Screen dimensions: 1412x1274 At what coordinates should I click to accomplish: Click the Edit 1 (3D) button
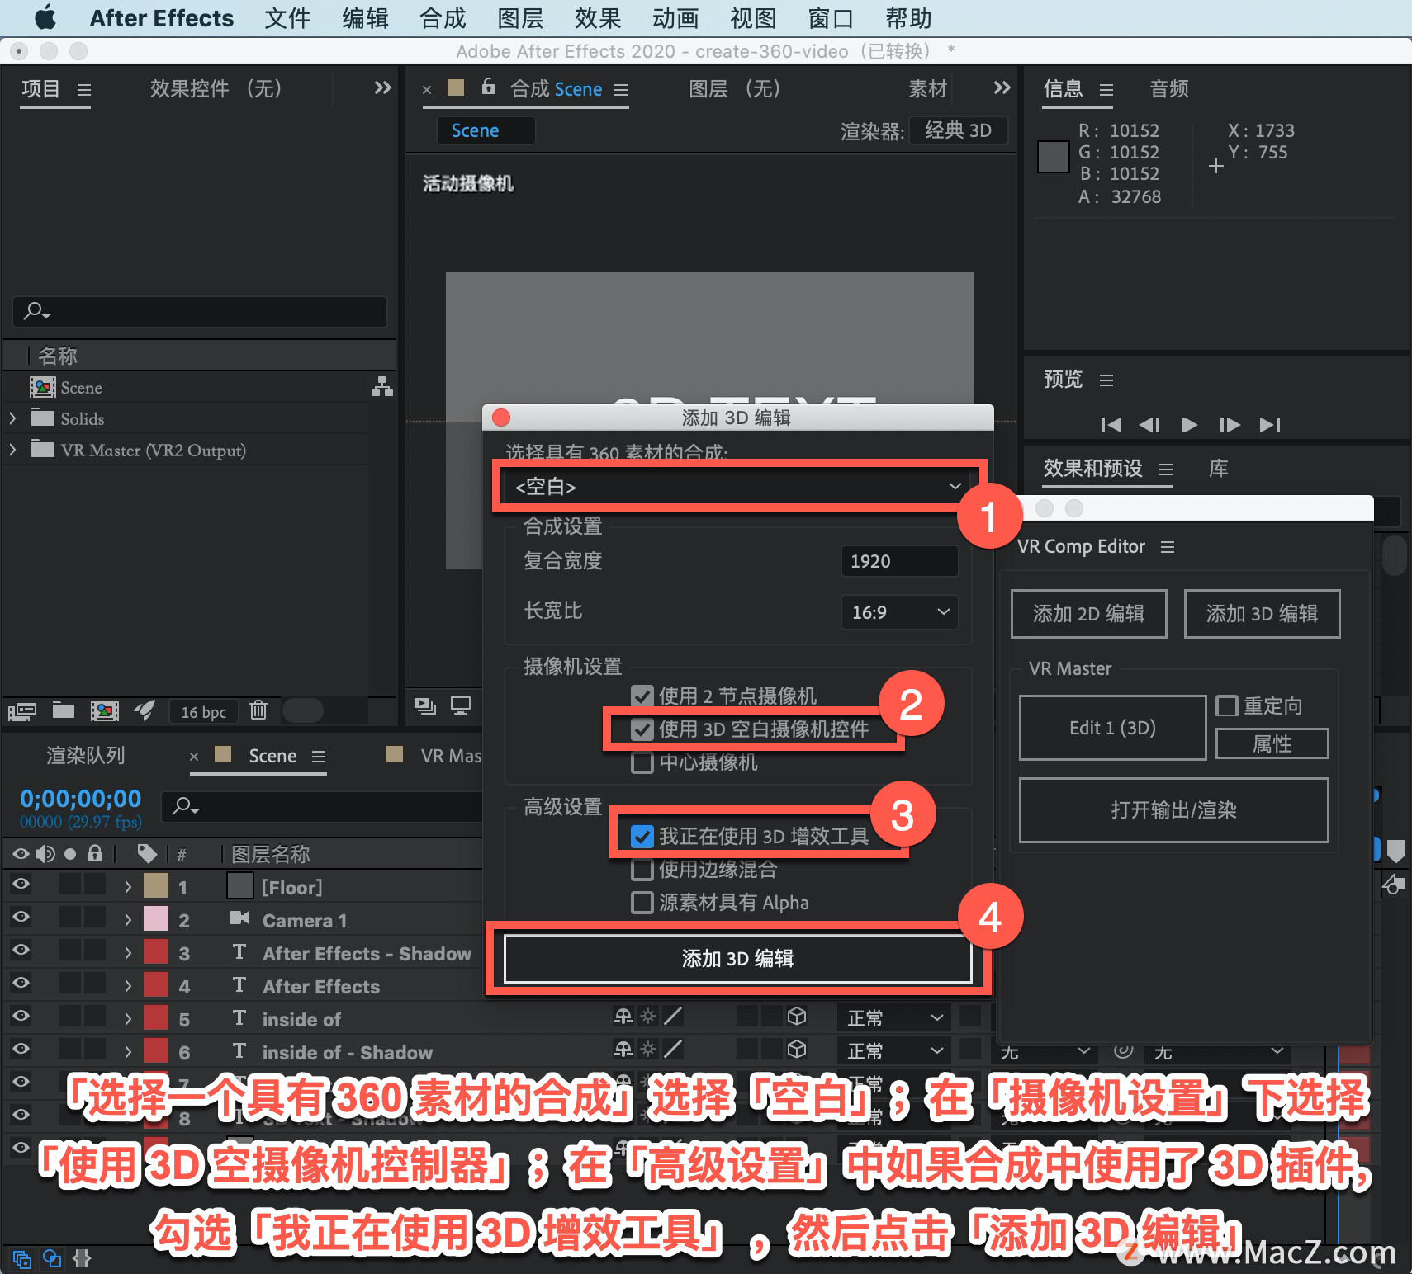[x=1112, y=728]
